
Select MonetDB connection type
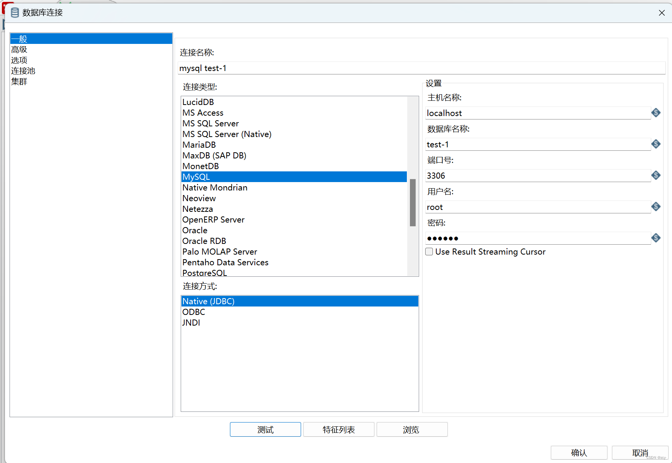(x=294, y=166)
